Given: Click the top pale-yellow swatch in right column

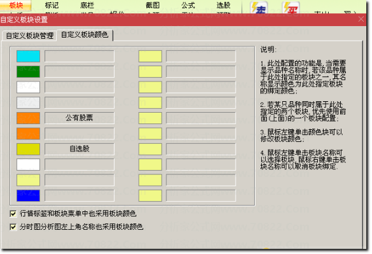Looking at the screenshot, I should pyautogui.click(x=150, y=57).
